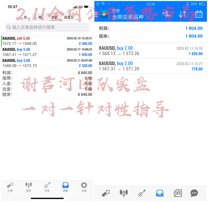Open the Quotes (行情) tab in left app
Viewport: 208px width, 202px height.
coord(10,187)
